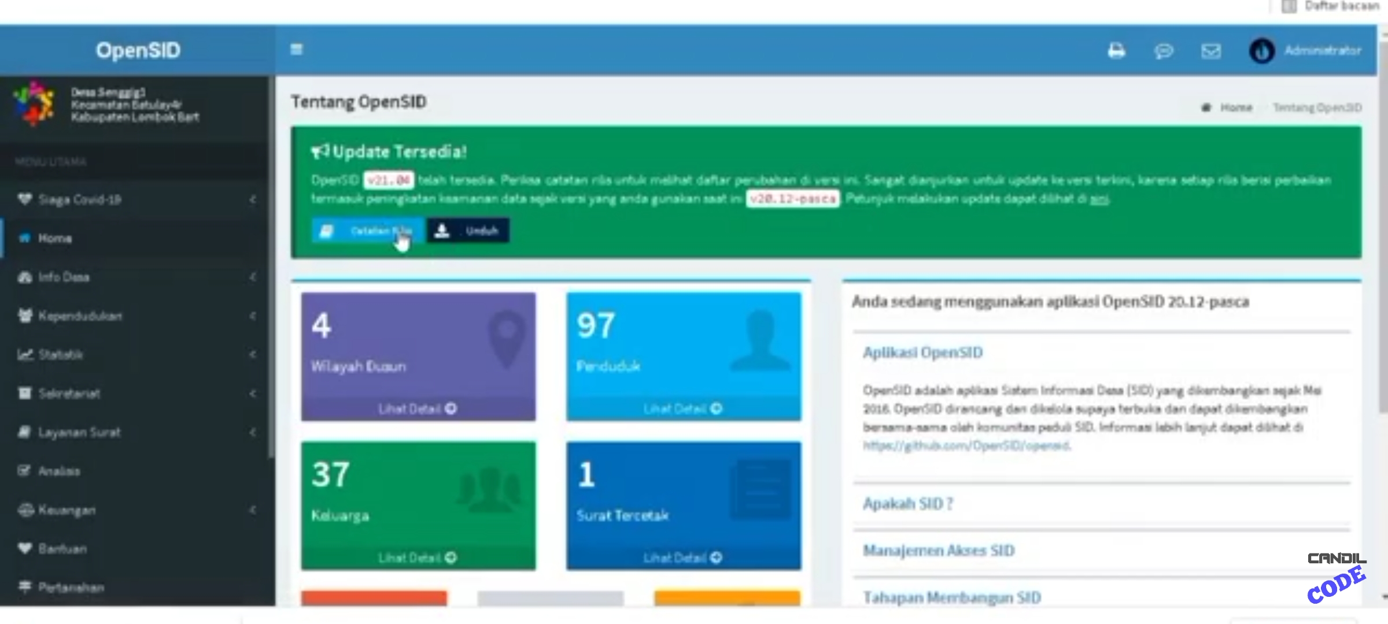Viewport: 1388px width, 624px height.
Task: Select the Statistik chart icon
Action: (25, 355)
